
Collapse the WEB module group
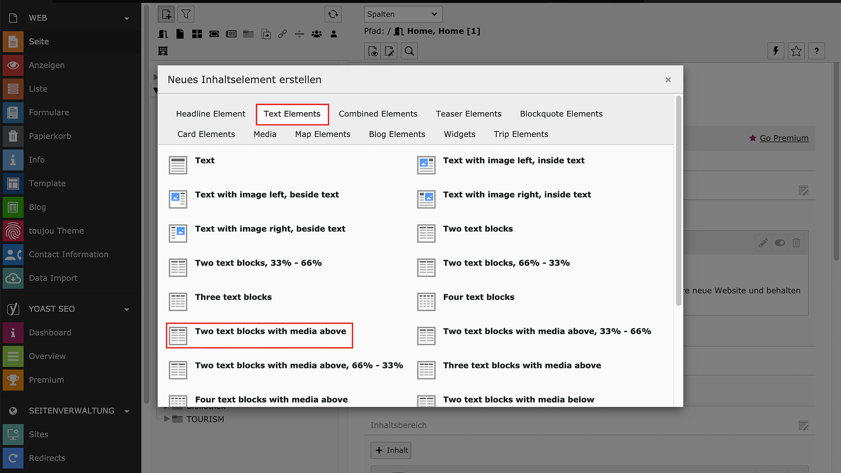coord(127,18)
